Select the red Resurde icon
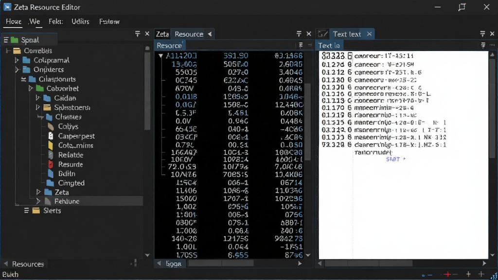Viewport: 498px width, 280px height. pos(51,164)
